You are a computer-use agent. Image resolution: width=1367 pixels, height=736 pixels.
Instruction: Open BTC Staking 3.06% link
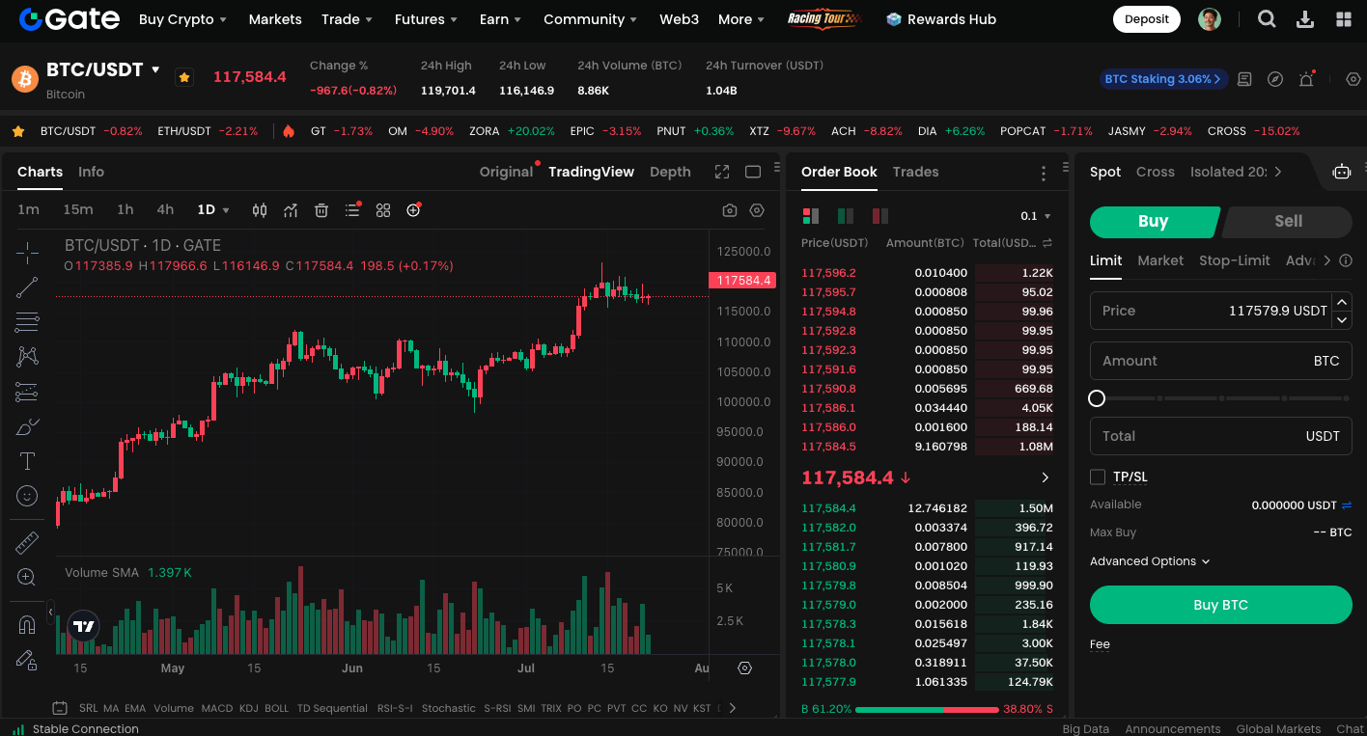tap(1163, 79)
